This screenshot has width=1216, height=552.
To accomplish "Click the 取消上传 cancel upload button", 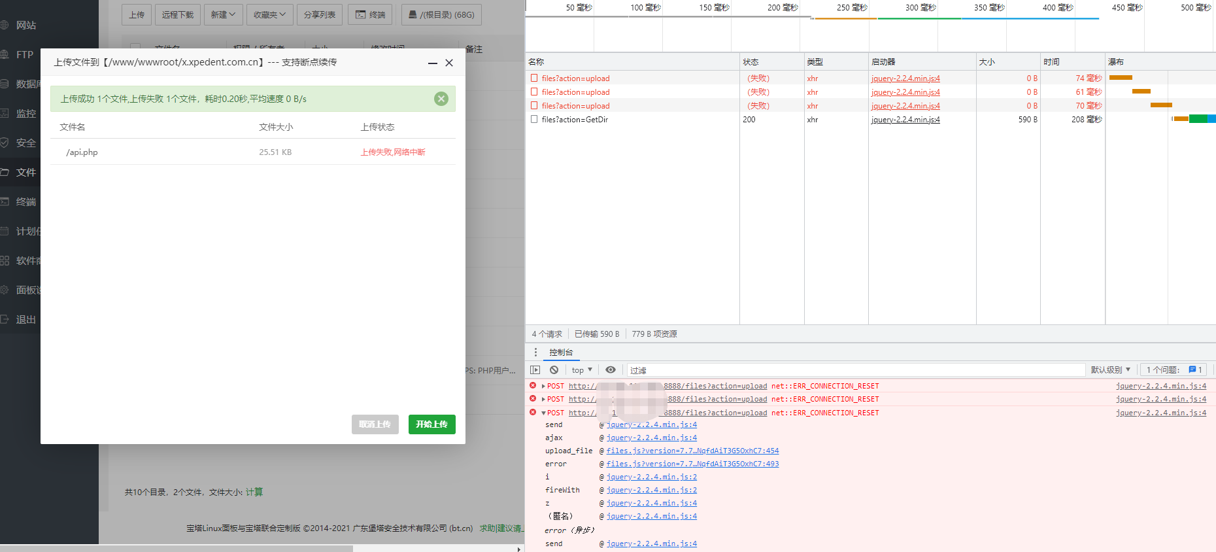I will (x=375, y=424).
